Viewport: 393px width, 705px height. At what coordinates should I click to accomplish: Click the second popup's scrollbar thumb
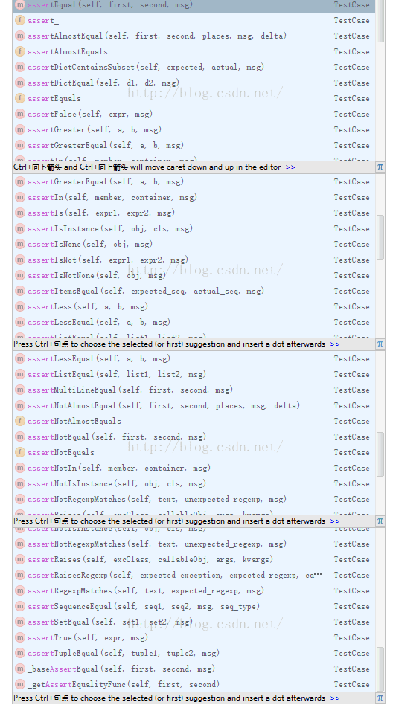tap(380, 237)
